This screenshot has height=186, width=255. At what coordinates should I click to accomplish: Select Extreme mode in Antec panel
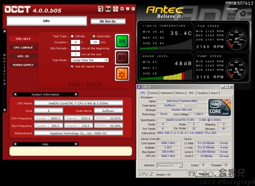tap(232, 9)
